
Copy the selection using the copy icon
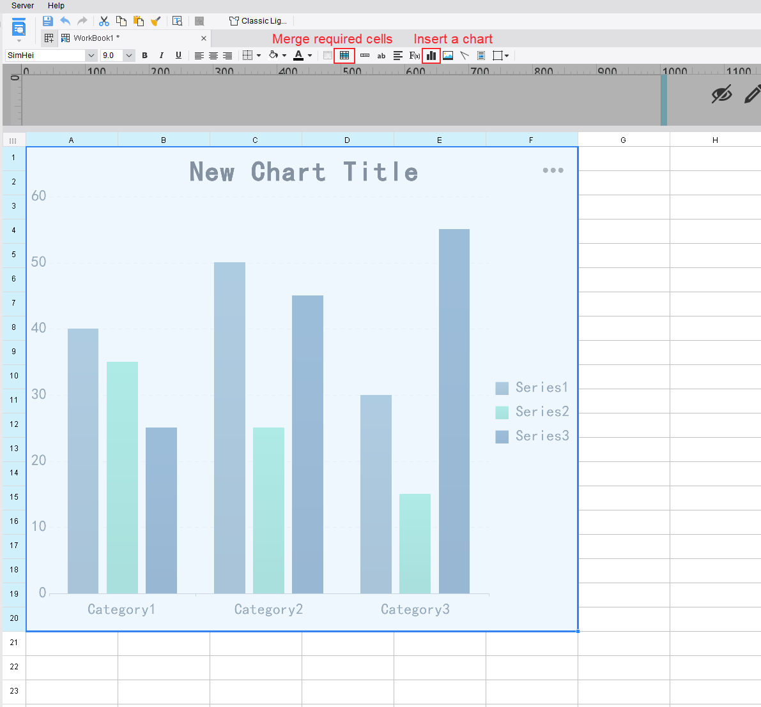(121, 21)
